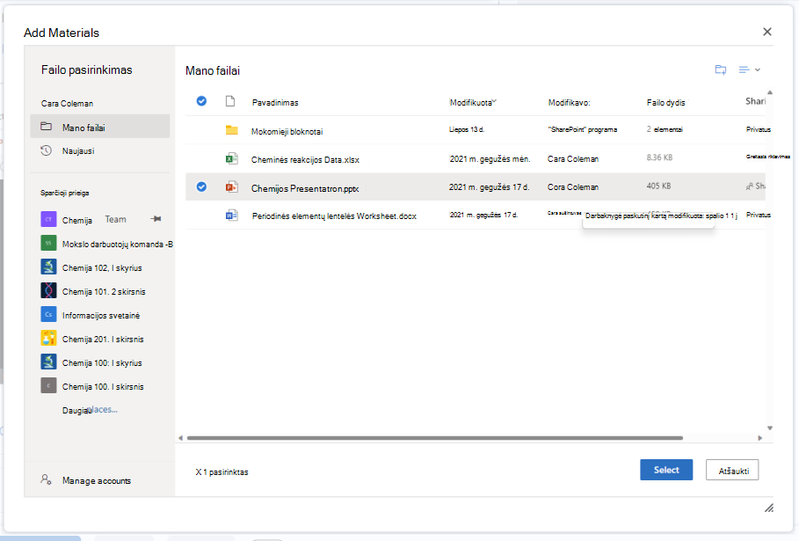The width and height of the screenshot is (799, 541).
Task: Open the view options list icon
Action: [x=744, y=69]
